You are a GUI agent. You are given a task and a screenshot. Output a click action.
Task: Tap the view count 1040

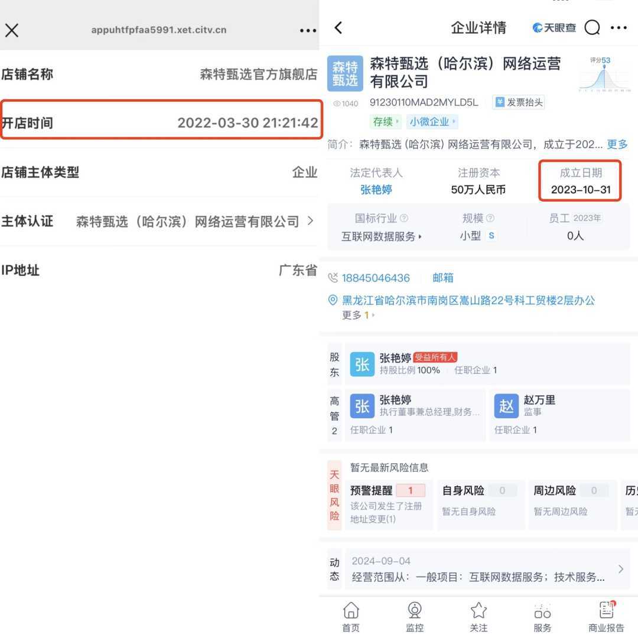[346, 104]
